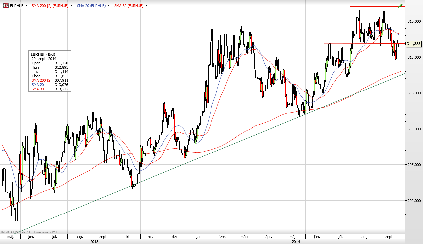The width and height of the screenshot is (423, 244).
Task: Select the blue horizontal support line
Action: (372, 81)
